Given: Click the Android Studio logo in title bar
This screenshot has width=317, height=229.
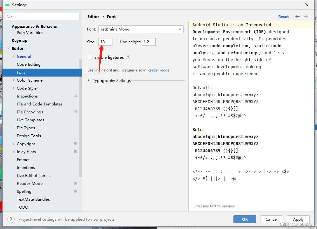Looking at the screenshot, I should click(7, 5).
